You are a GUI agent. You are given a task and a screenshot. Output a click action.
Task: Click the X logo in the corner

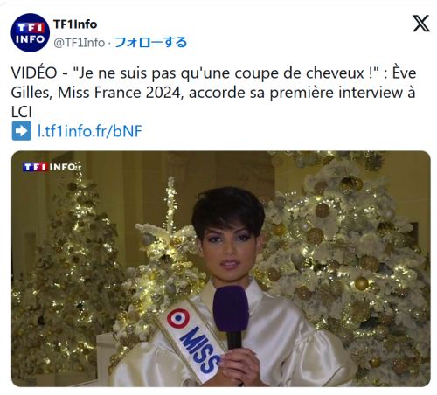coord(420,24)
